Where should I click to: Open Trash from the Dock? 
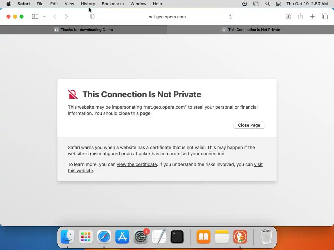coord(266,236)
